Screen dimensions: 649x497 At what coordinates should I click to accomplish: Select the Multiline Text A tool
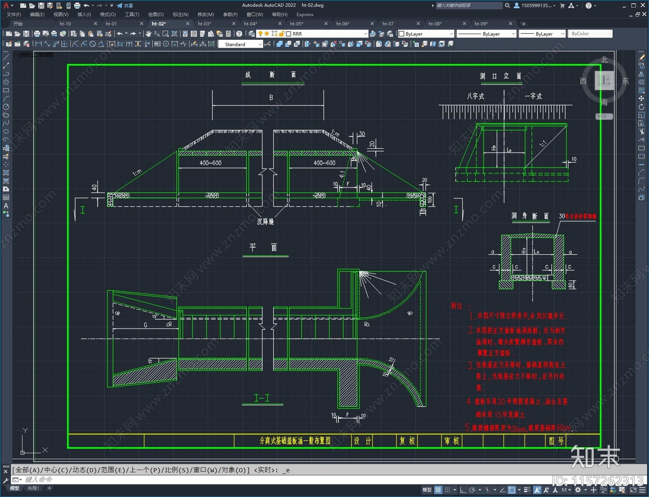pyautogui.click(x=6, y=206)
